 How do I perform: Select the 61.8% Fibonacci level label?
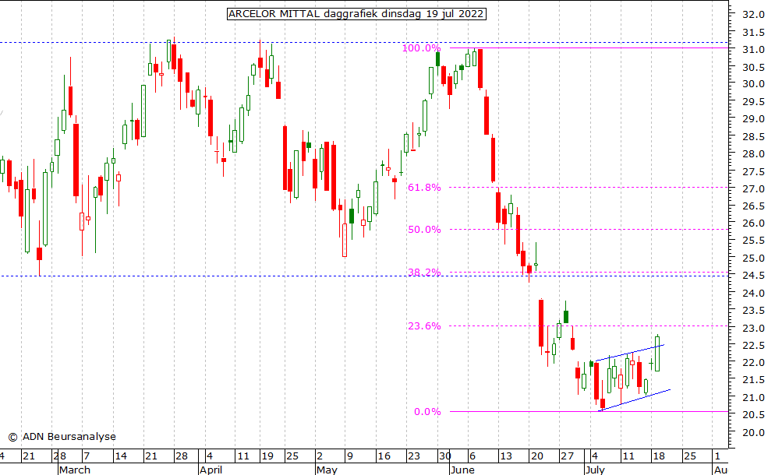pyautogui.click(x=424, y=188)
